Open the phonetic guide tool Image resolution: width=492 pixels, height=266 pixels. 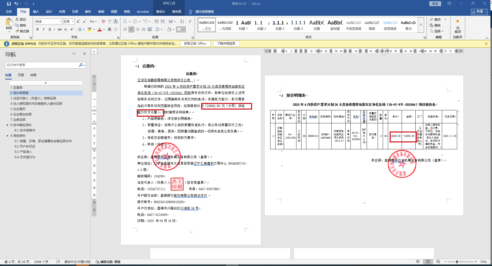click(110, 22)
